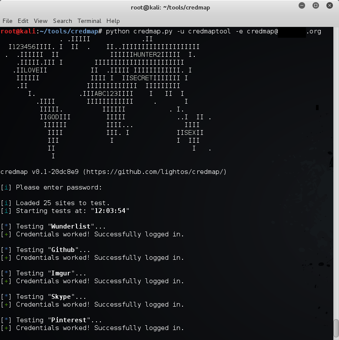Click the Testing "Skype" line
This screenshot has height=340, width=339.
pyautogui.click(x=43, y=297)
